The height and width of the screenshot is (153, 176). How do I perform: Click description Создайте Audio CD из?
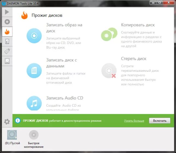point(63,107)
